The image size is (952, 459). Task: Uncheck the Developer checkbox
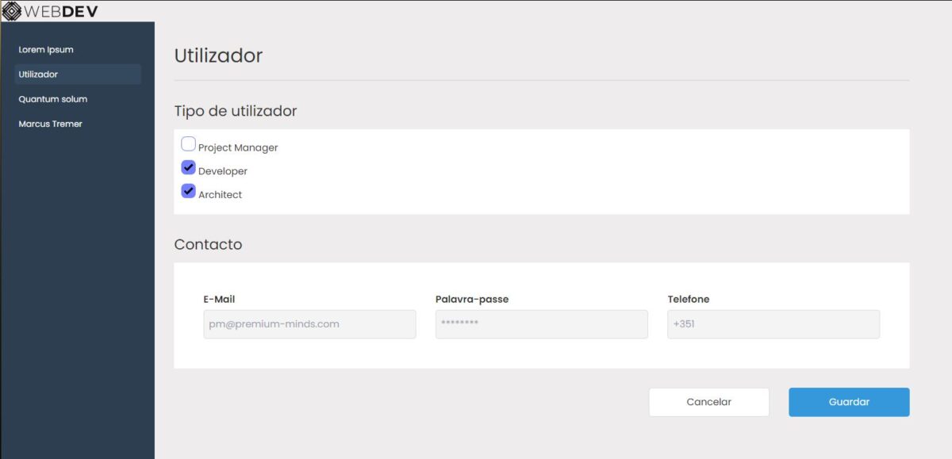pyautogui.click(x=189, y=167)
